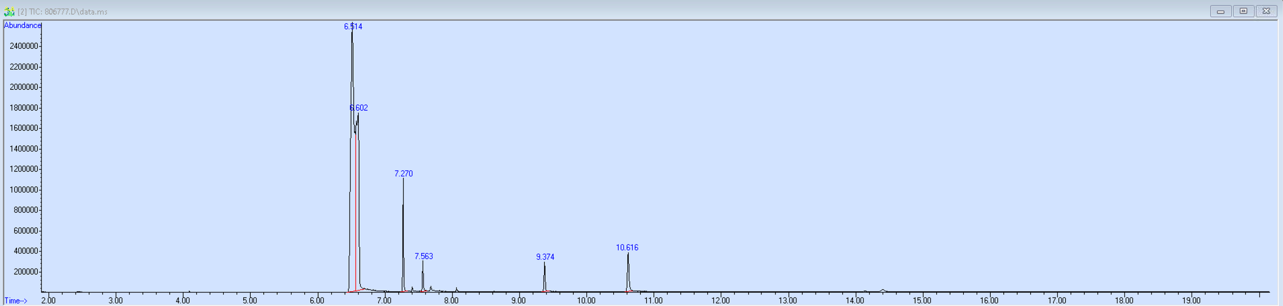The image size is (1283, 306).
Task: Click the 13.00 time axis value
Action: (x=788, y=301)
